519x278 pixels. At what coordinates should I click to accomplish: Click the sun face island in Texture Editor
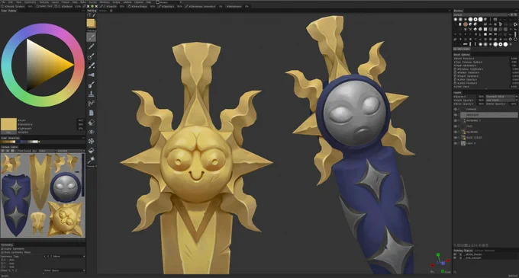65,219
